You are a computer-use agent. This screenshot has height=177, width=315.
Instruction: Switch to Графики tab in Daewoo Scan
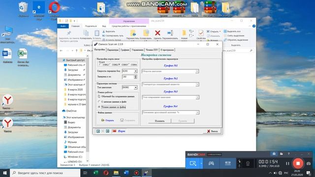(x=125, y=50)
